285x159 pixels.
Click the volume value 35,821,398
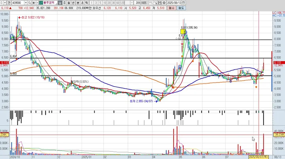pos(43,8)
